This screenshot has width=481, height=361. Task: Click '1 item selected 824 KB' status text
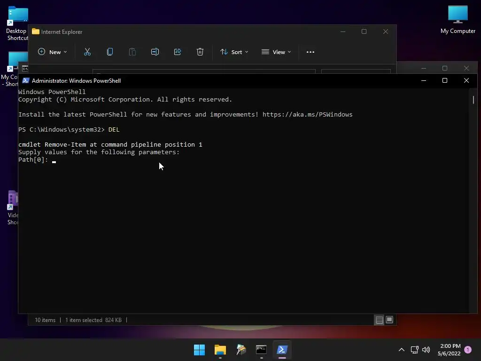coord(93,320)
